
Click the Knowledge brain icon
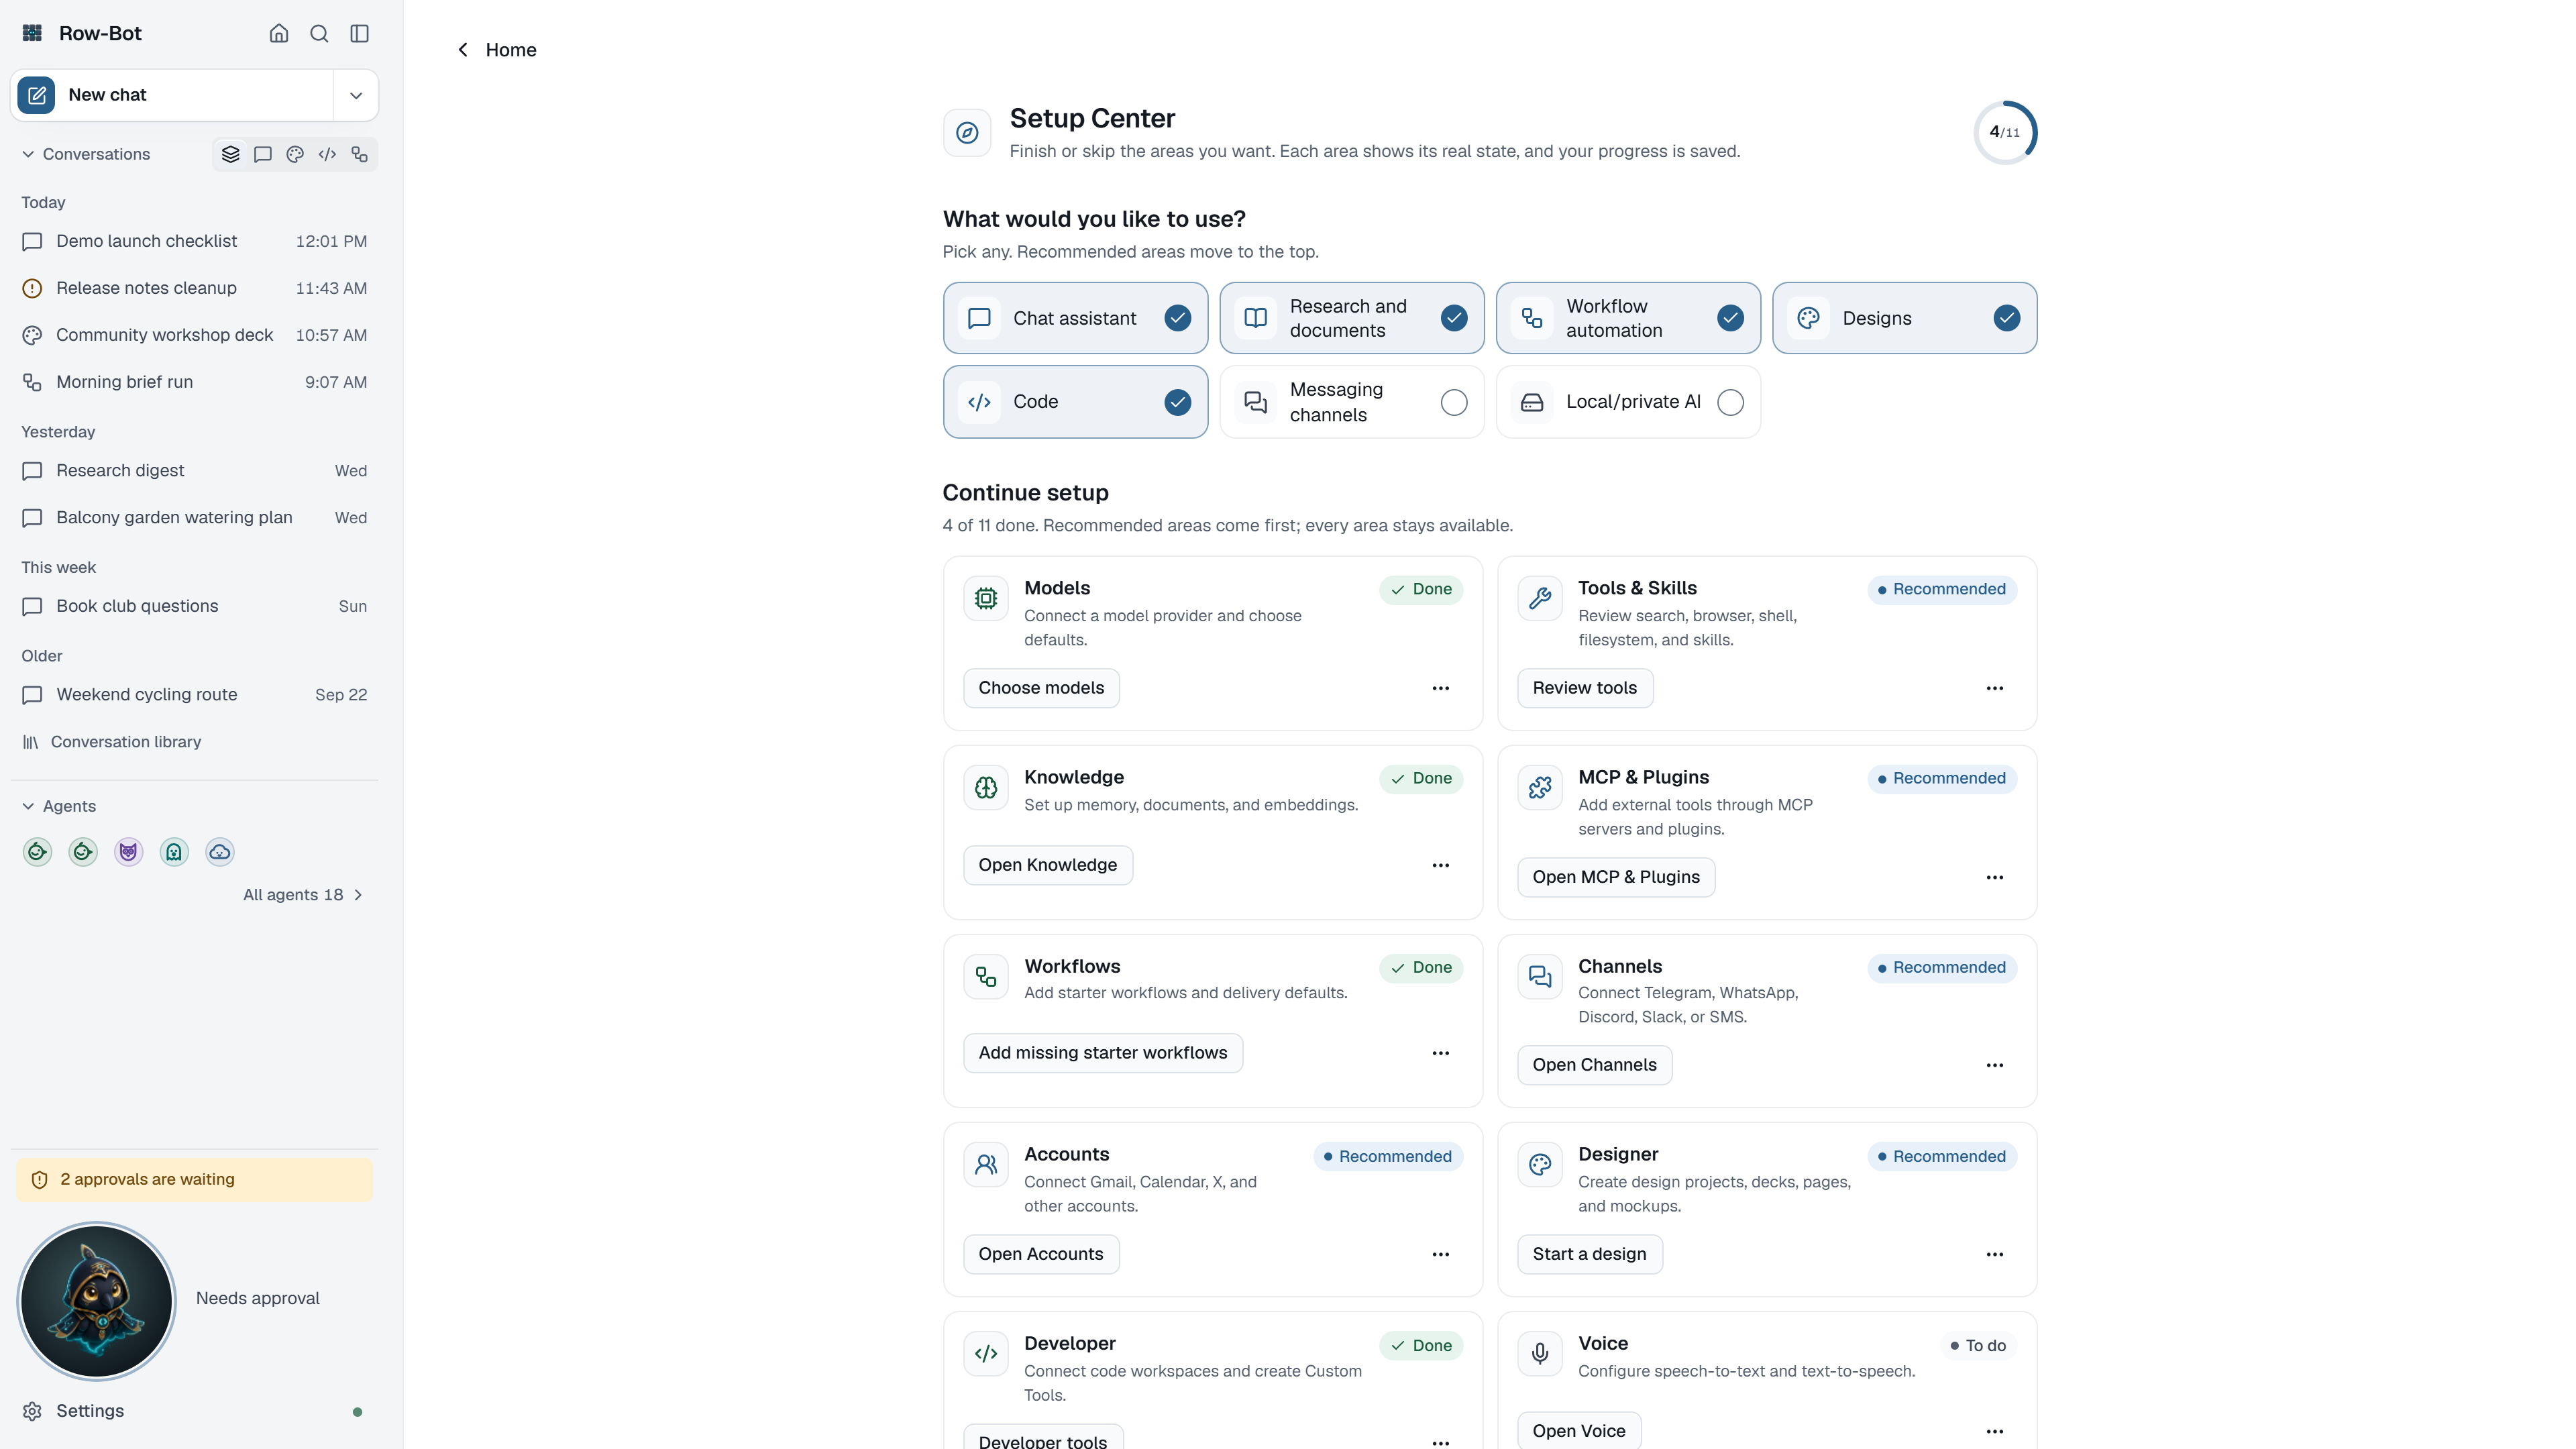(x=986, y=787)
